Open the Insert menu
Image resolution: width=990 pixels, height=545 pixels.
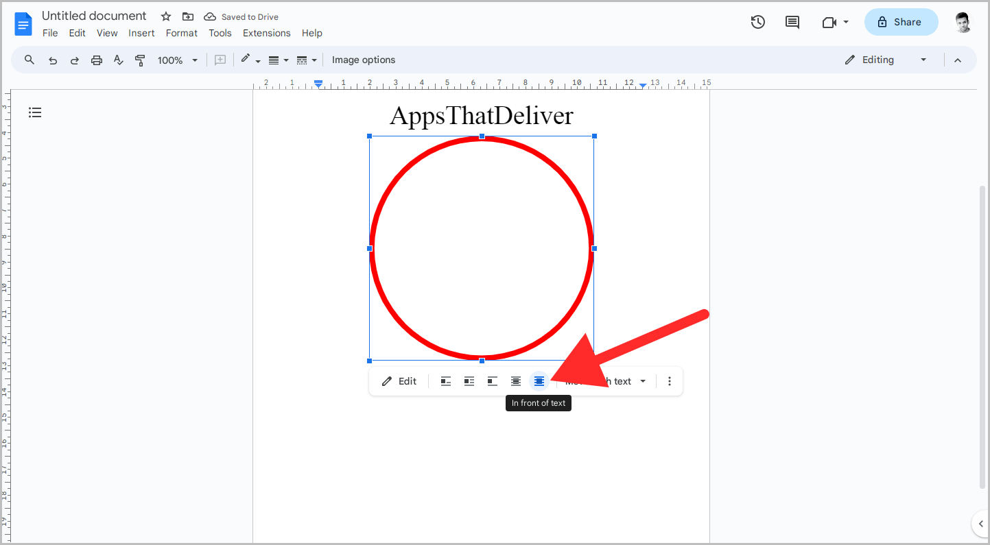141,32
